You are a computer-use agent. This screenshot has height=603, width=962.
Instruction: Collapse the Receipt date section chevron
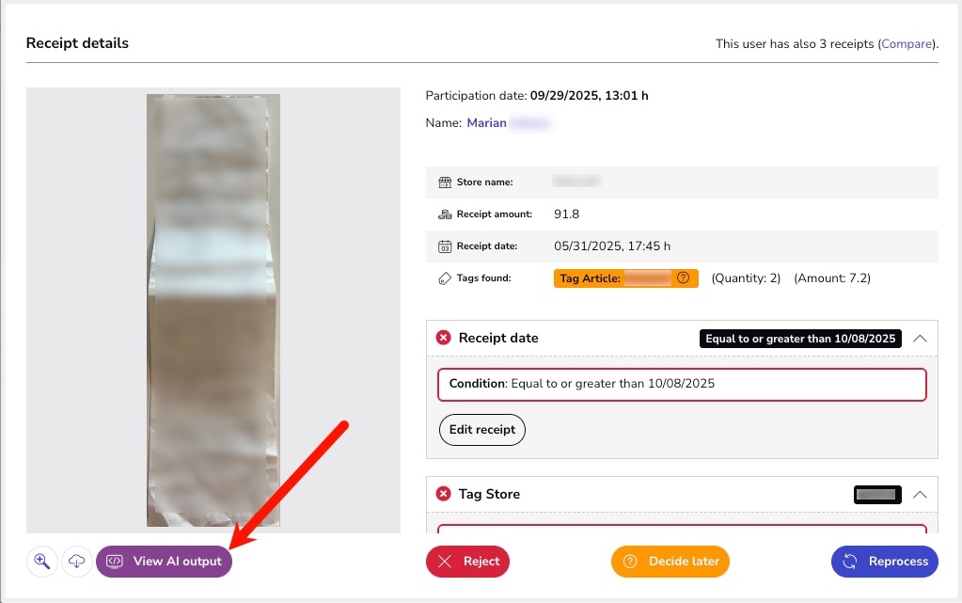(x=920, y=338)
